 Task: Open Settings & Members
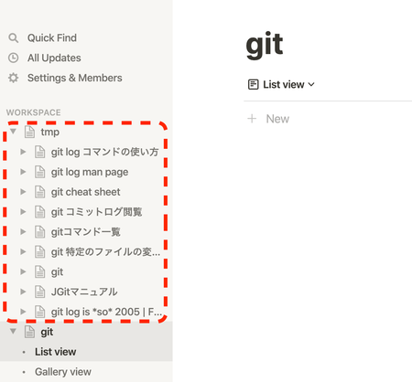(75, 78)
